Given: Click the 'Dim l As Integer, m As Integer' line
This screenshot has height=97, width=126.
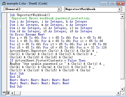Looking at the screenshot, I should [48, 25].
